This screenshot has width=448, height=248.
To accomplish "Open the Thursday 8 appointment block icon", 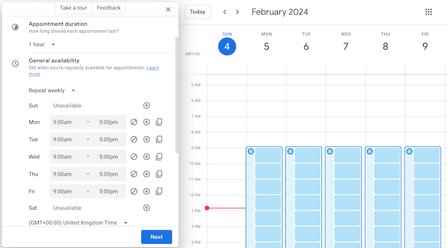I will pos(370,151).
